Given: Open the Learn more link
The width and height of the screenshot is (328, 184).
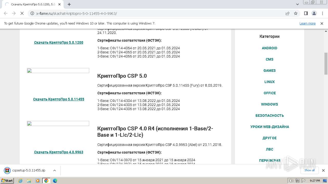Looking at the screenshot, I should [x=307, y=23].
